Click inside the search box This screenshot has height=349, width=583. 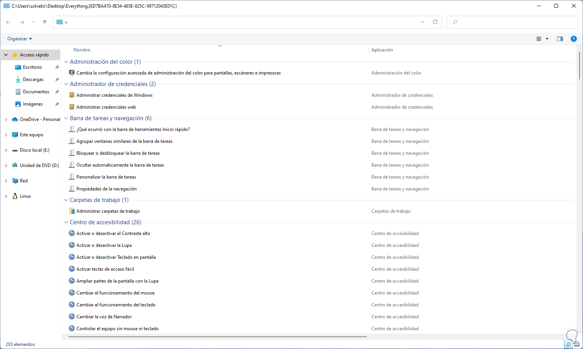point(512,22)
